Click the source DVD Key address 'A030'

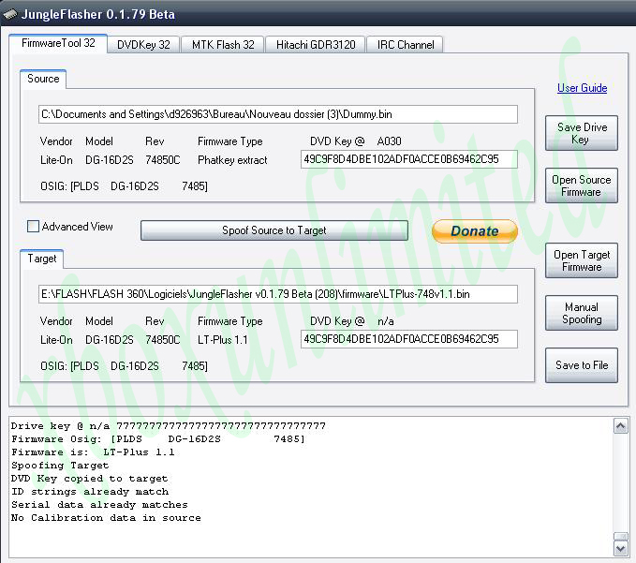[389, 141]
